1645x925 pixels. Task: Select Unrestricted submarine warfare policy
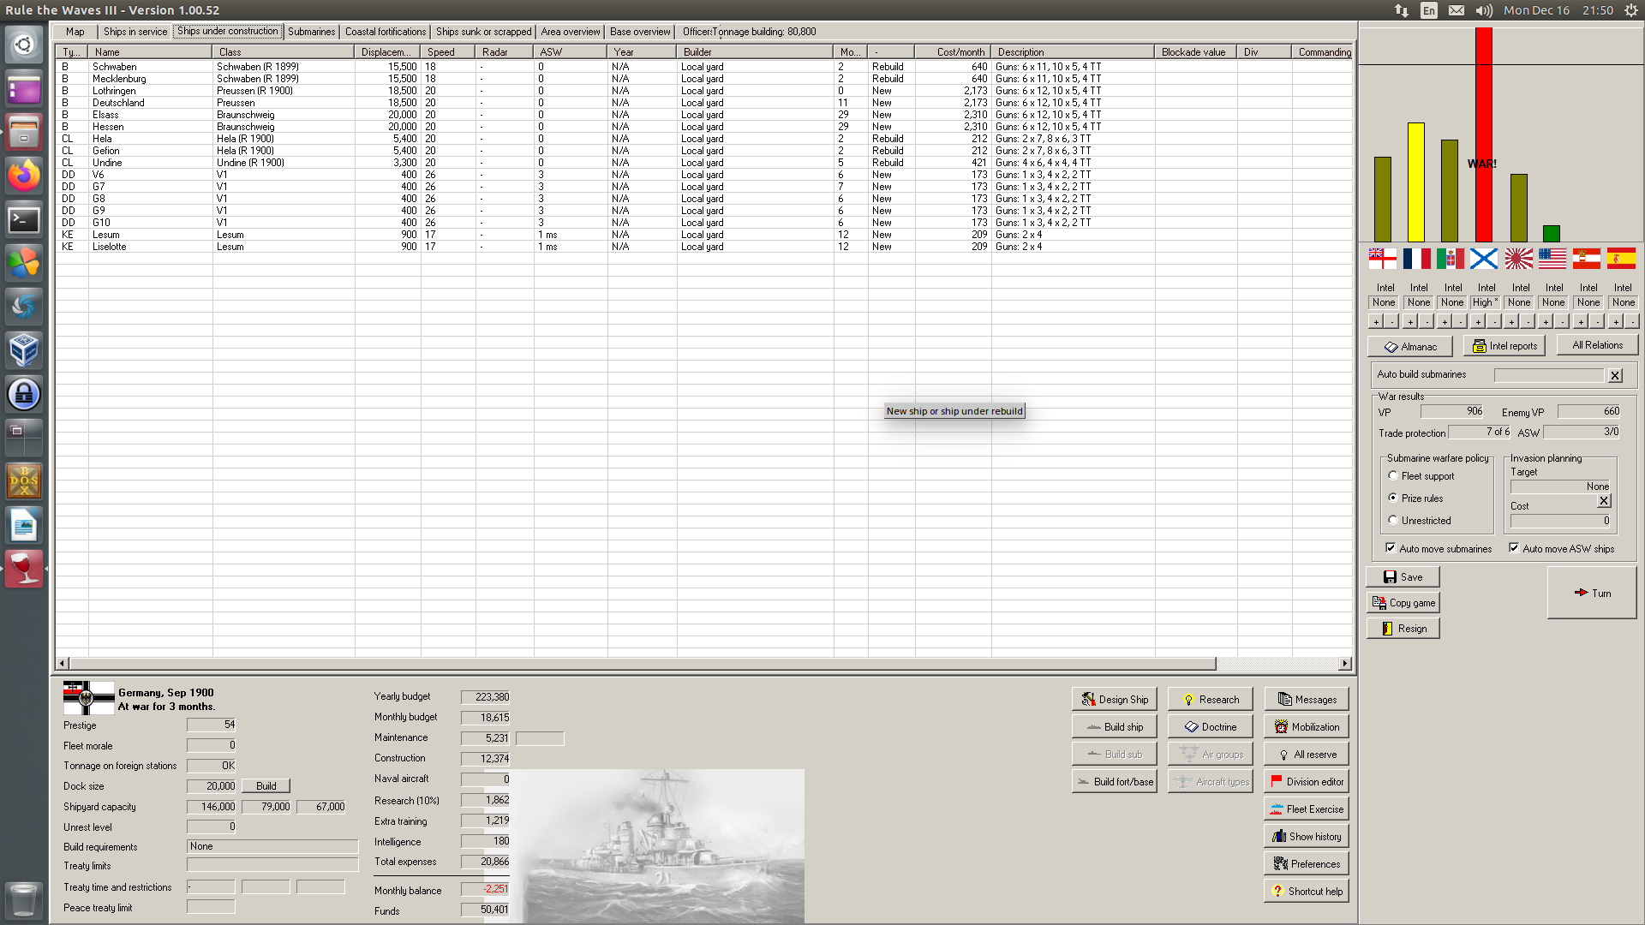[1393, 521]
